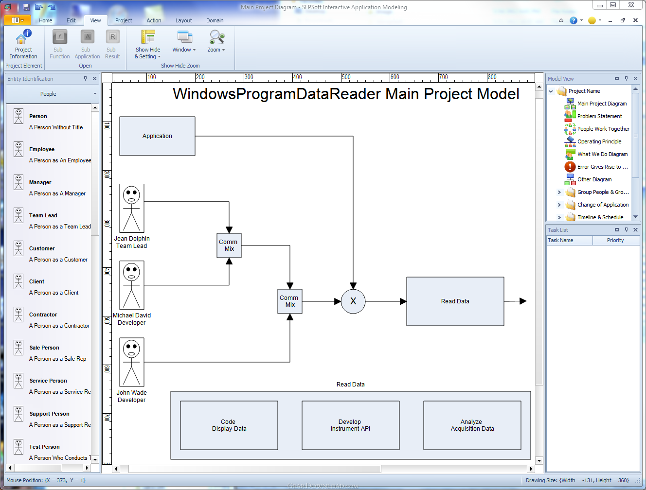This screenshot has width=646, height=490.
Task: Select the Read Data process block
Action: tap(455, 301)
